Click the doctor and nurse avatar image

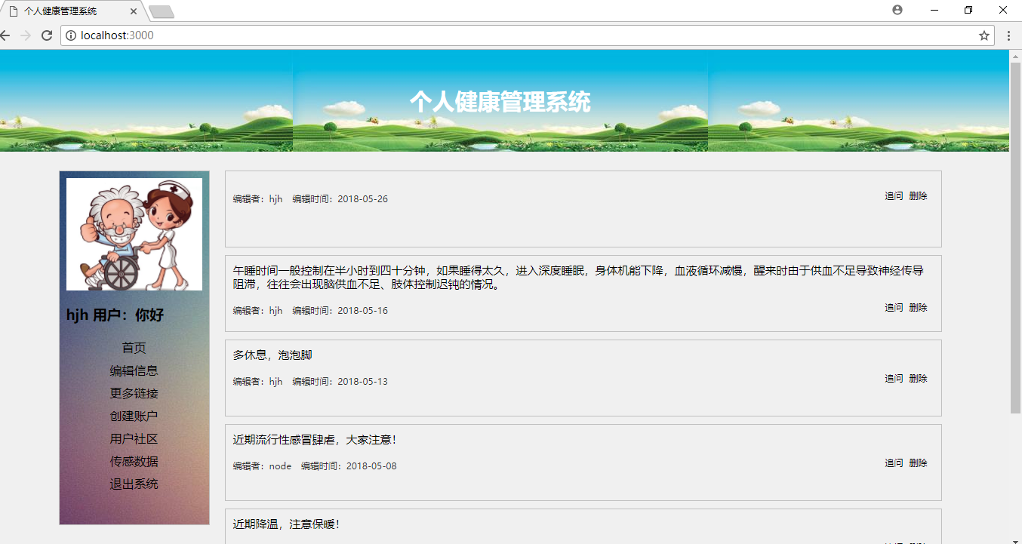[134, 234]
